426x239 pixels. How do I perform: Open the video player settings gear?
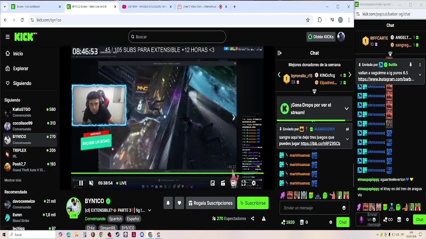point(254,183)
